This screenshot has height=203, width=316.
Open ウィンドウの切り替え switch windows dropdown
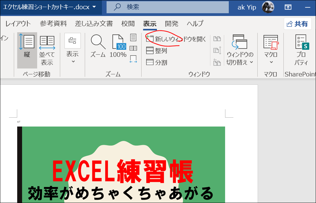point(240,50)
